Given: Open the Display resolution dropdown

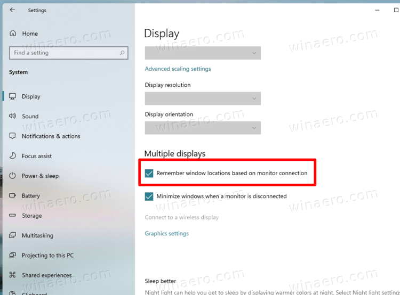Looking at the screenshot, I should [x=203, y=99].
